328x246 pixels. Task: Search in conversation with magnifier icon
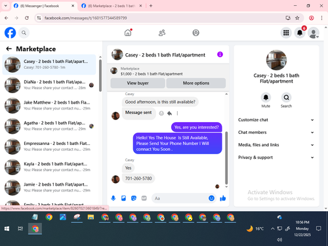[286, 98]
